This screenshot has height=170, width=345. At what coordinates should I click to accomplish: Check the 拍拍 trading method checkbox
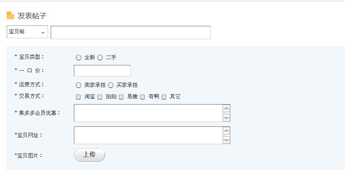coord(100,97)
